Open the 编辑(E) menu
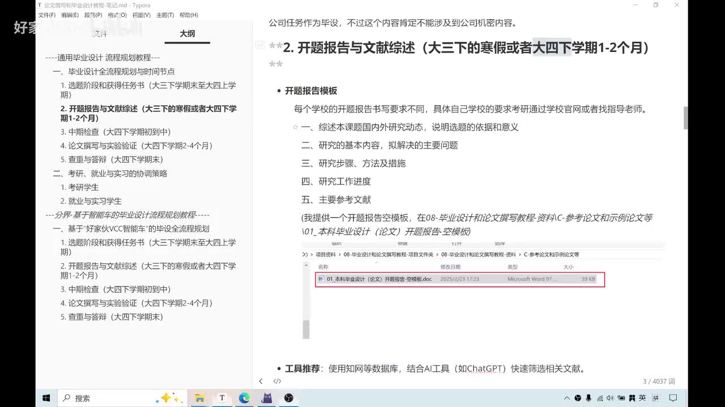Screen dimensions: 725x407 pyautogui.click(x=70, y=15)
